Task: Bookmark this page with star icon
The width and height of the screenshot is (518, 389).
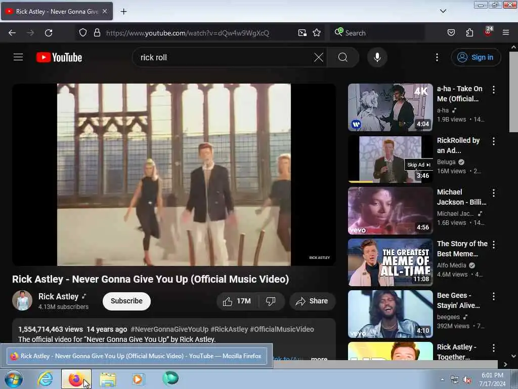Action: point(317,33)
